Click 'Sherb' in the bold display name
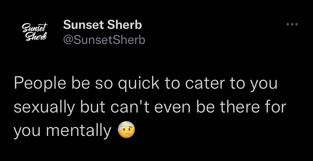 point(124,25)
